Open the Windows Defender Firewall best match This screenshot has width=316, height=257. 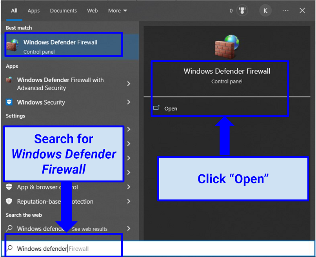coord(70,47)
